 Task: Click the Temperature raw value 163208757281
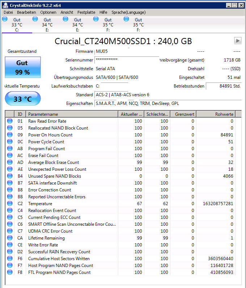click(218, 203)
